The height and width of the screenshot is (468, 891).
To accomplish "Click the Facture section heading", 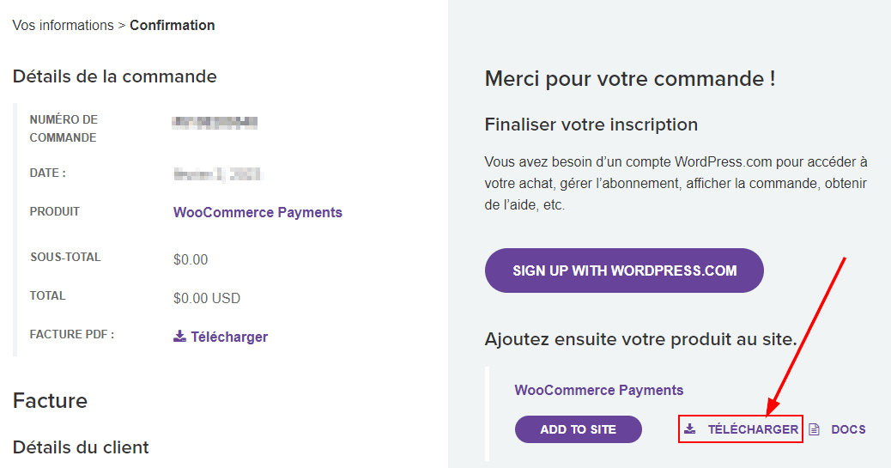I will coord(50,400).
